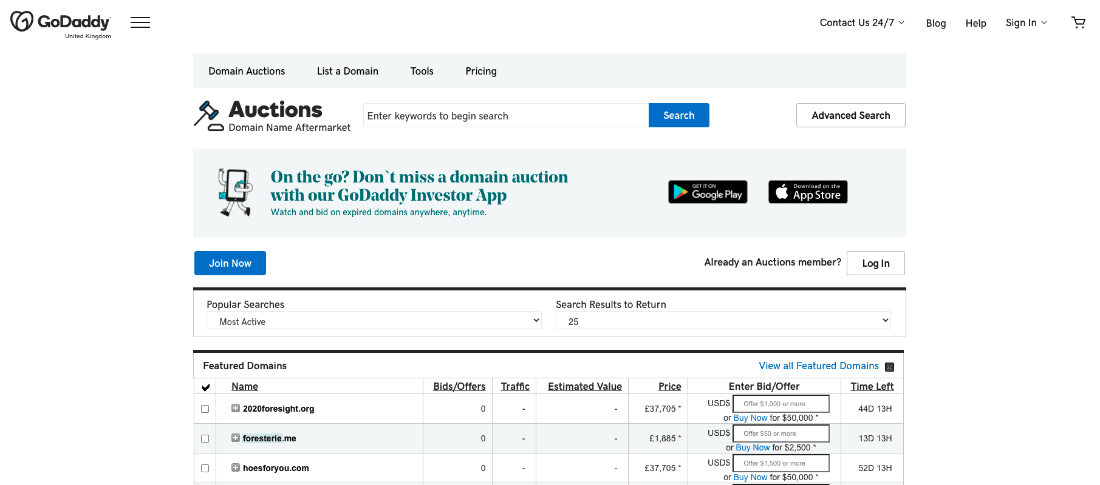Open the Help link
The height and width of the screenshot is (485, 1100).
tap(975, 23)
